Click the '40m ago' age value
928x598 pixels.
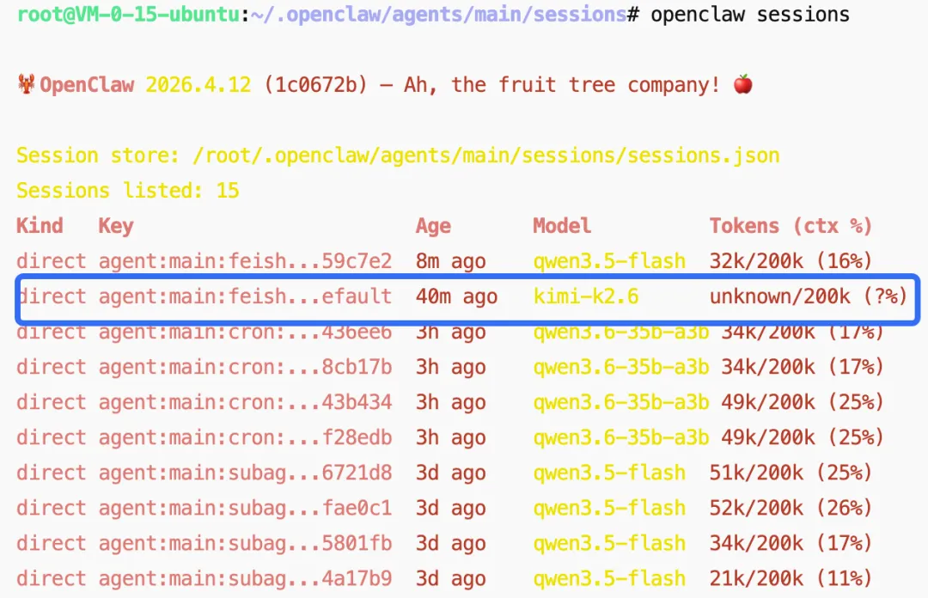click(x=456, y=296)
